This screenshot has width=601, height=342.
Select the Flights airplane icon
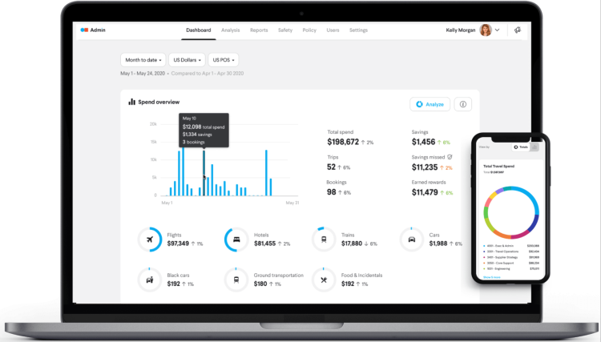[150, 239]
